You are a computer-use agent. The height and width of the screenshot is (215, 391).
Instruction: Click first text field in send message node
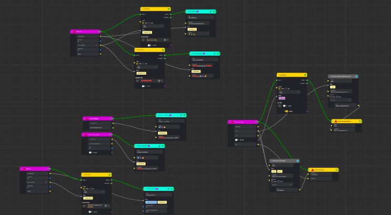point(321,174)
